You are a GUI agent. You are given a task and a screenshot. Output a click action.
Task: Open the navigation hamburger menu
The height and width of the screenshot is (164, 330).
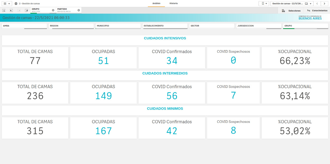point(6,4)
